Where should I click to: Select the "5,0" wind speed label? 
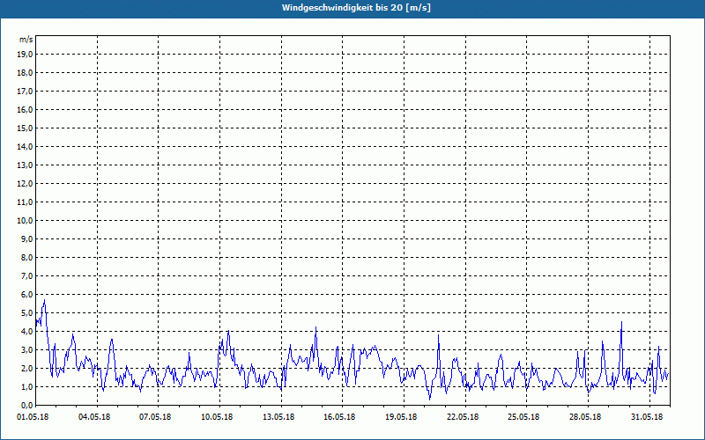coord(26,313)
